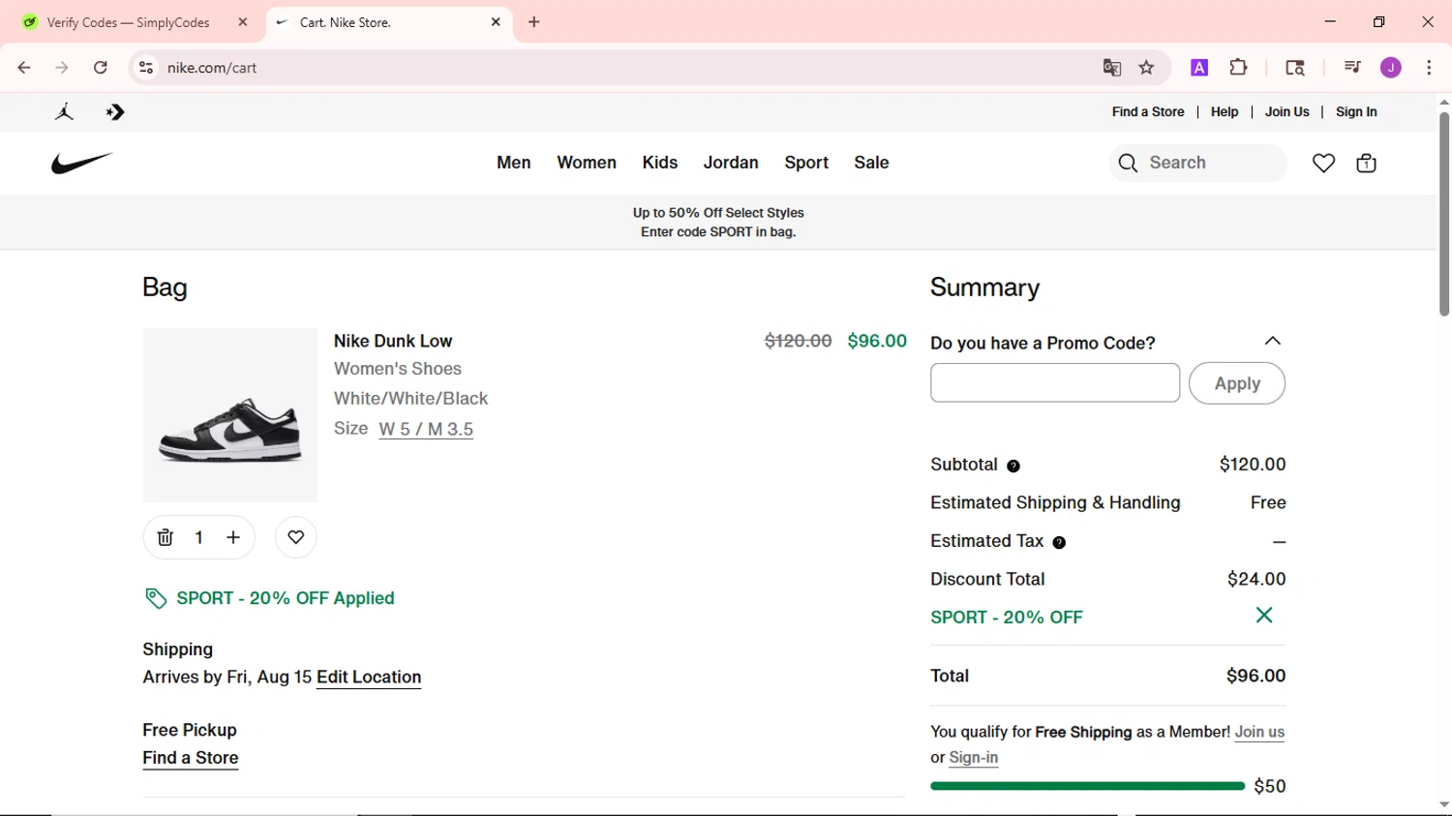Screen dimensions: 1452x816
Task: Open the Men menu
Action: [514, 163]
